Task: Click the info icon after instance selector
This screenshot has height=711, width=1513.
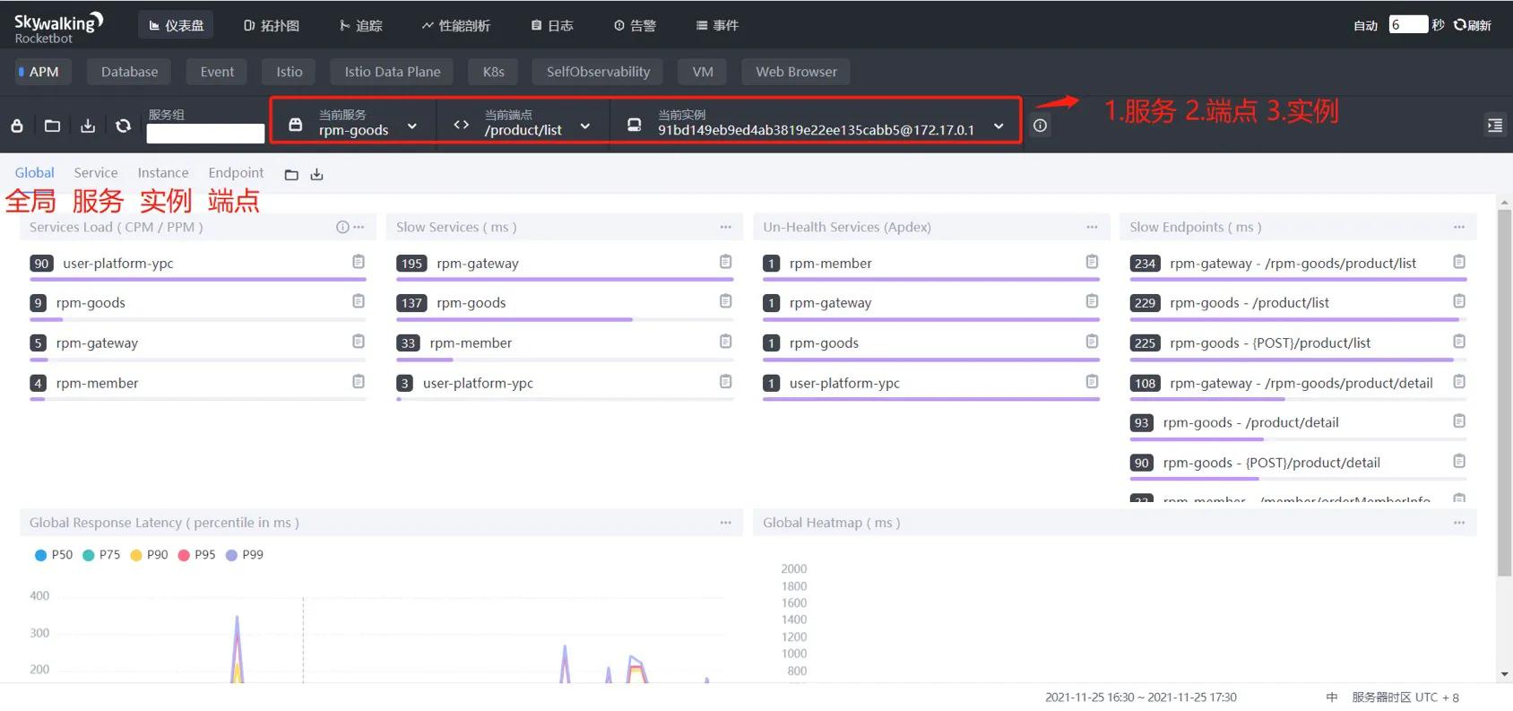Action: click(1040, 126)
